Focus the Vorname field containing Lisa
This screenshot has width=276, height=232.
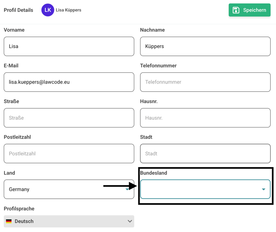pos(69,46)
